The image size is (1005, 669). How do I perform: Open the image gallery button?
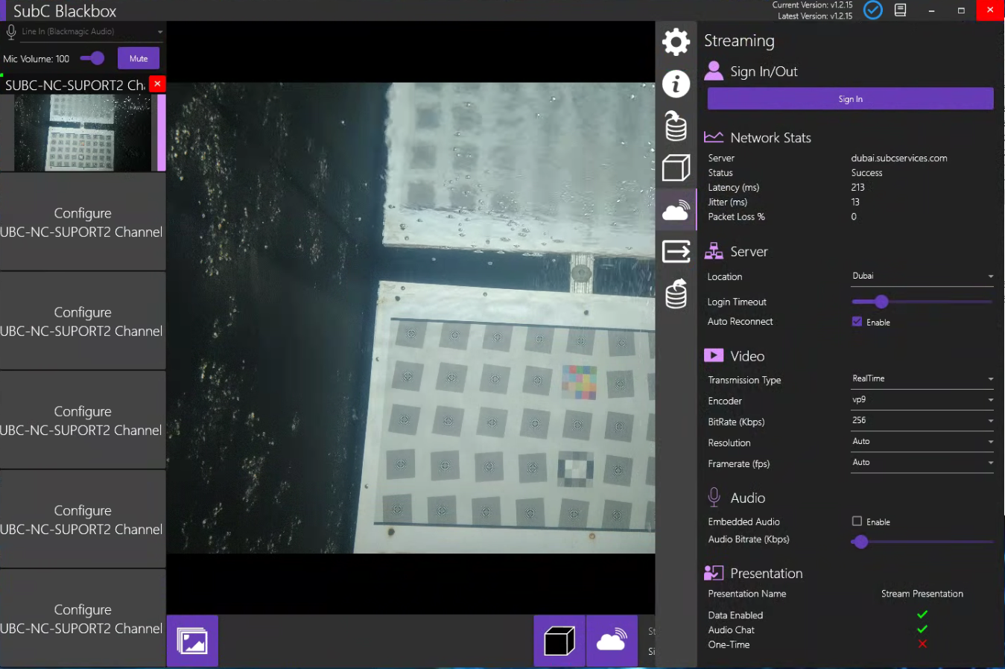coord(192,641)
